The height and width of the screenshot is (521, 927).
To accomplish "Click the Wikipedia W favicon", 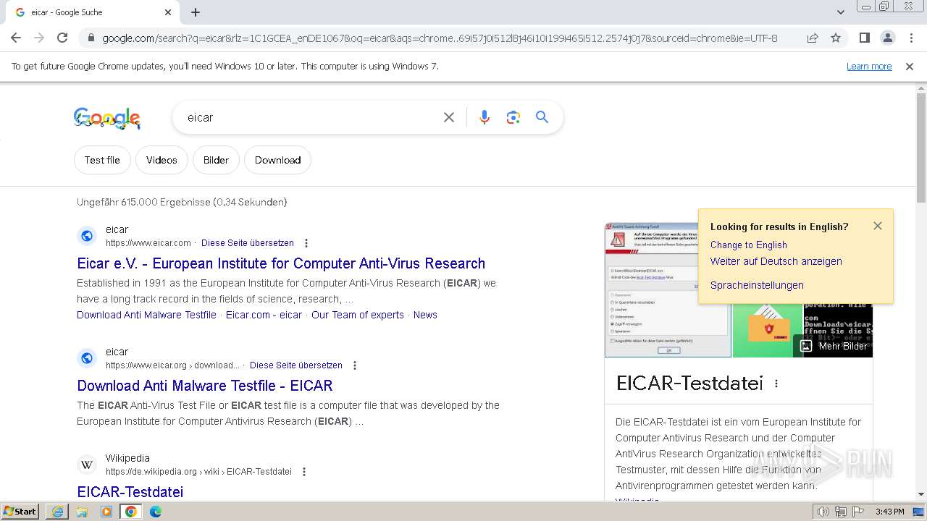I will [x=87, y=465].
